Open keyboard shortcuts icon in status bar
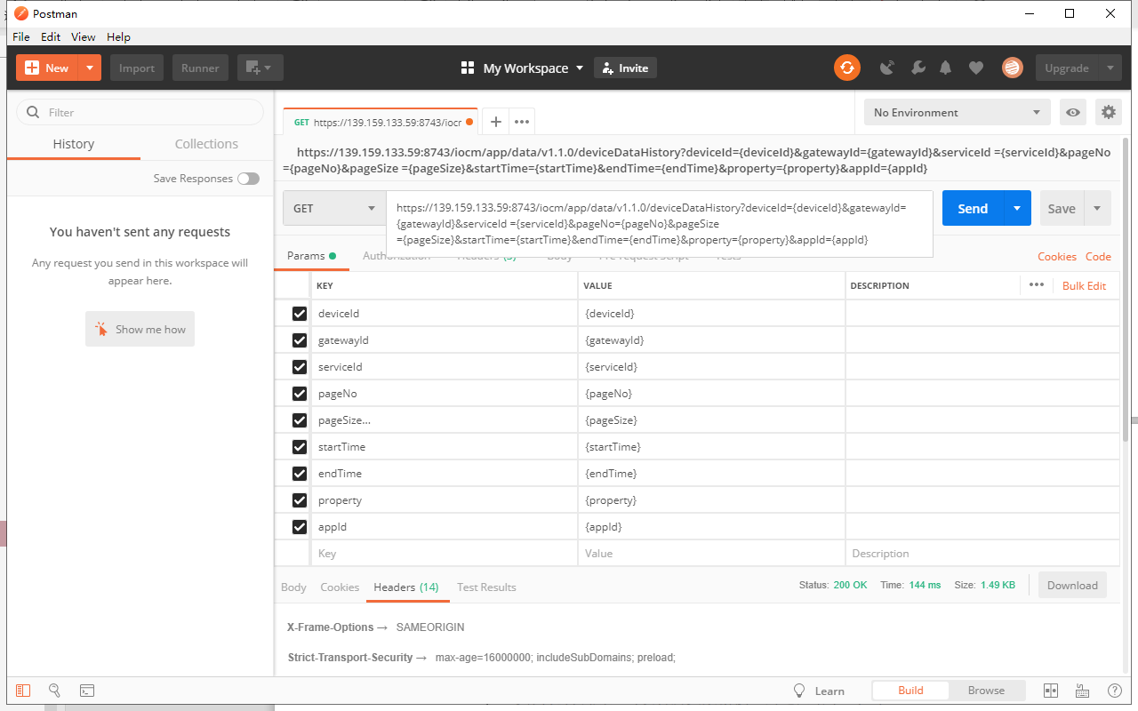Image resolution: width=1138 pixels, height=711 pixels. click(x=1082, y=691)
